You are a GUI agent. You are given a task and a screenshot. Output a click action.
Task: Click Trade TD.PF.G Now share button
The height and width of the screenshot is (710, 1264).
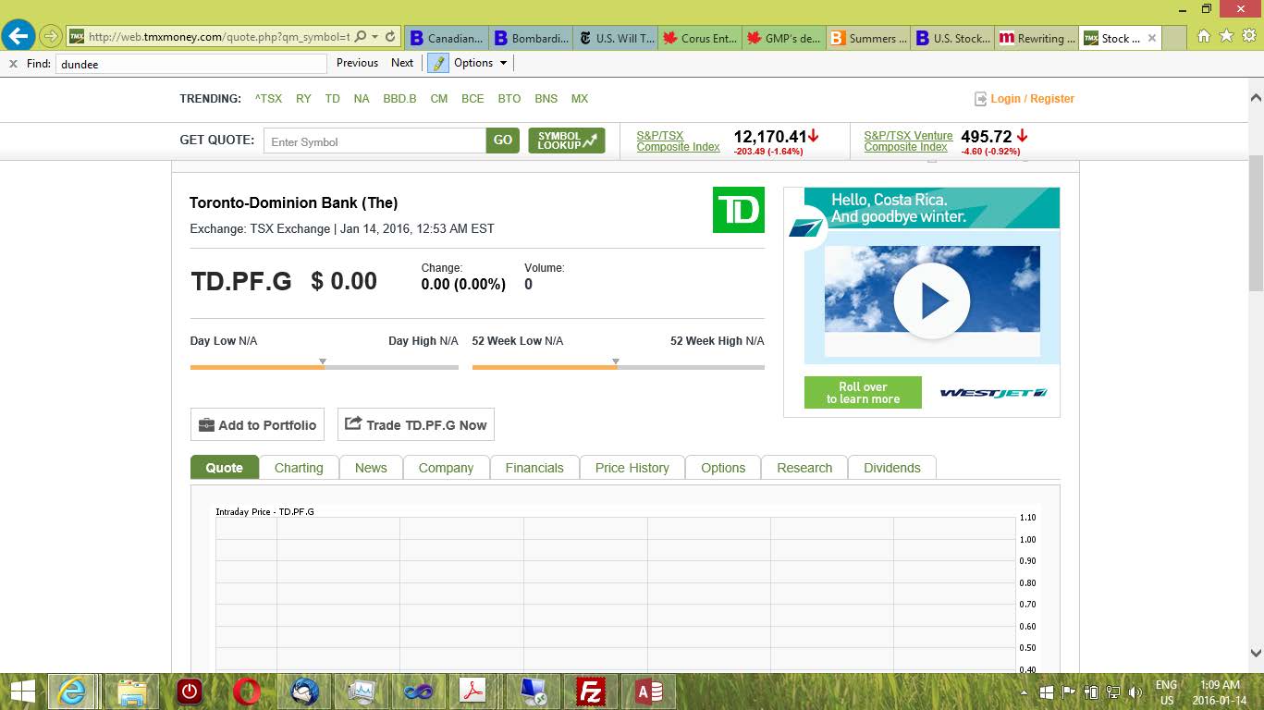point(415,425)
